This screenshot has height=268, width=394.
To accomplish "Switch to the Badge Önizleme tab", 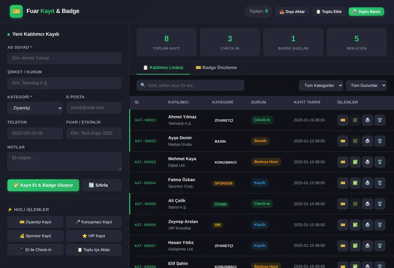I will pyautogui.click(x=216, y=67).
